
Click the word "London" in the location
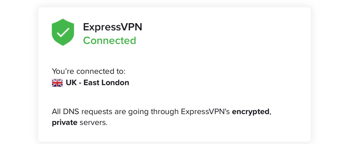pyautogui.click(x=115, y=83)
